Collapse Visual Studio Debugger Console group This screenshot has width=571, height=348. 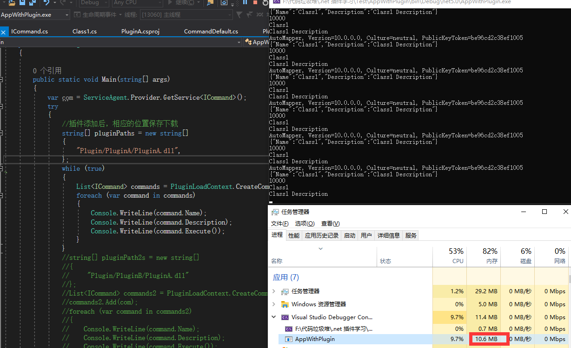pyautogui.click(x=274, y=317)
